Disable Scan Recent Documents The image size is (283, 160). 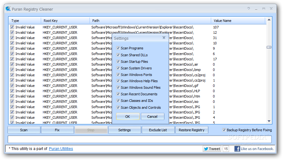[x=118, y=94]
